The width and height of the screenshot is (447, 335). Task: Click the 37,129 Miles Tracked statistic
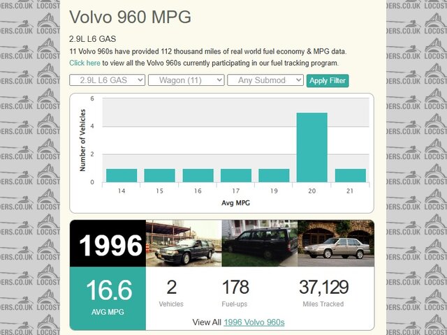pos(323,292)
